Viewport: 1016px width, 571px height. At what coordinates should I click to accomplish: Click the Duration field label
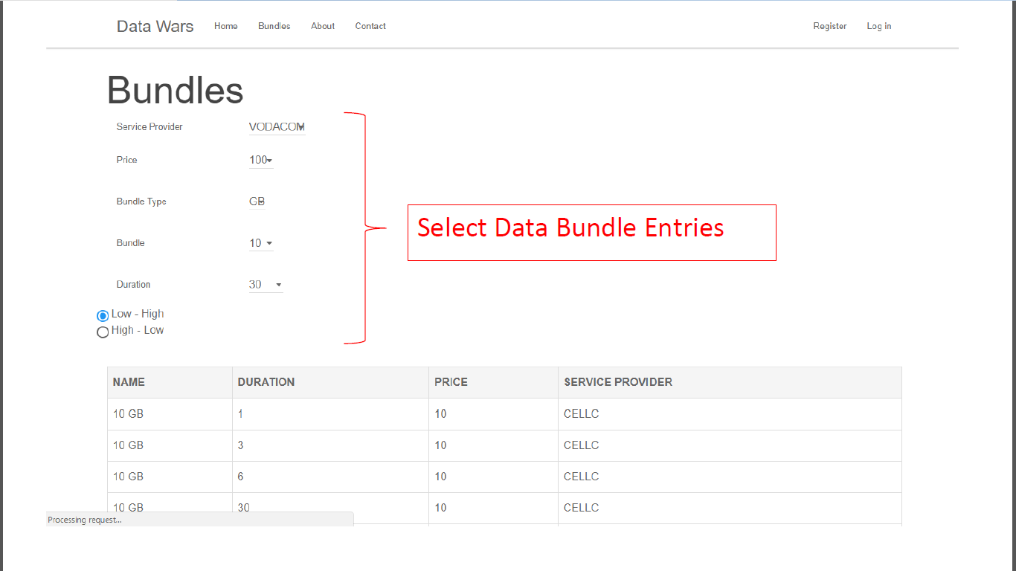134,285
